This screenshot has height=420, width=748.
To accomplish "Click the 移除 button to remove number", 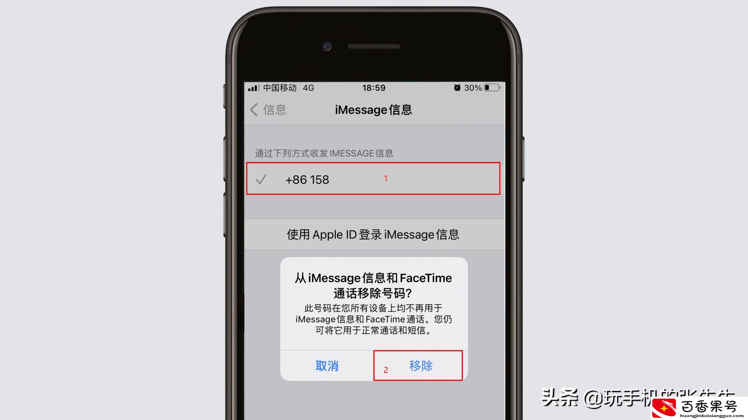I will 421,366.
